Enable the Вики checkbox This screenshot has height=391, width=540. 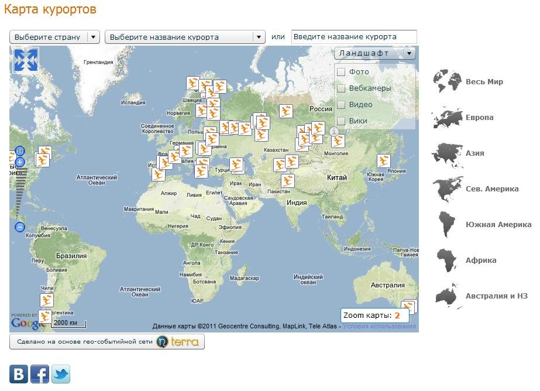[x=341, y=121]
